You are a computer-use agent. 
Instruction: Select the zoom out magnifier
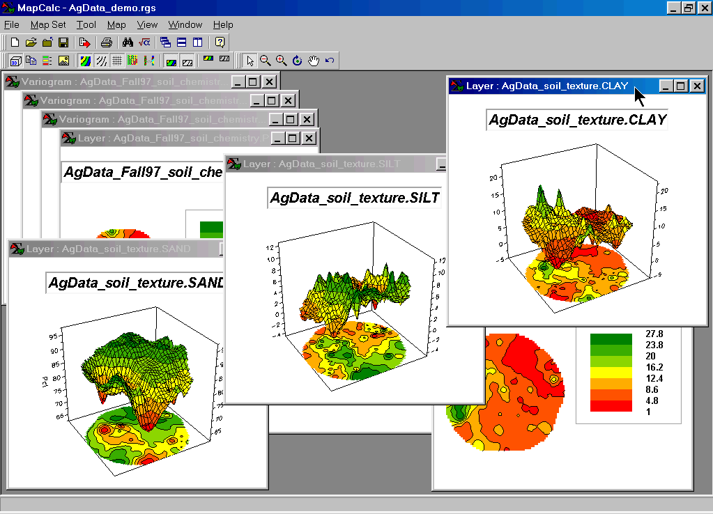click(266, 61)
